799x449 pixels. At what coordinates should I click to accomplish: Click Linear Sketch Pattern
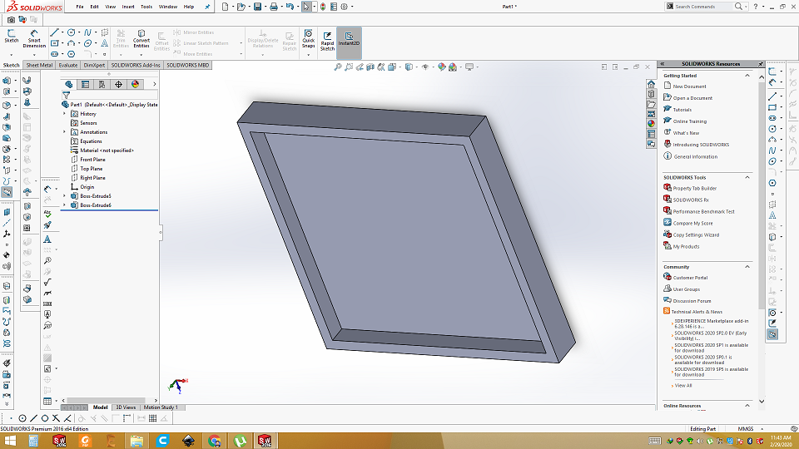pyautogui.click(x=201, y=43)
